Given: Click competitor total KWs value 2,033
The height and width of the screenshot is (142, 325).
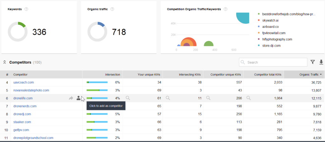Looking at the screenshot, I should click(277, 82).
